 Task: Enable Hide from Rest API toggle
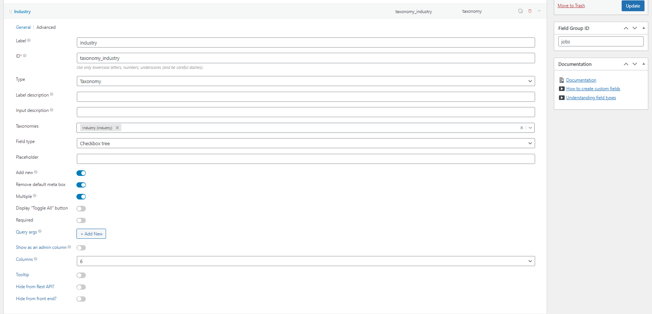tap(81, 287)
